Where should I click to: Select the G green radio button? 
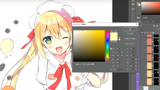(x=111, y=62)
